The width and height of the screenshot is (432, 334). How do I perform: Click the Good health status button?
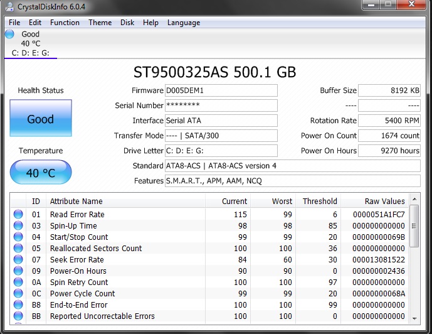[41, 118]
